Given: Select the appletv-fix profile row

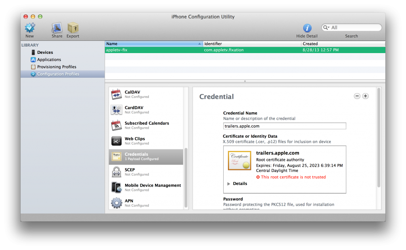Looking at the screenshot, I should tap(198, 50).
